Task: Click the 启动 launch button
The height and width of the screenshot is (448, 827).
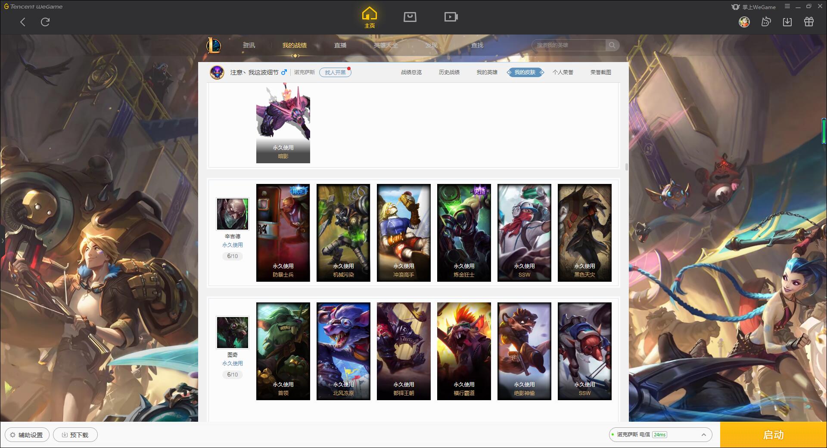Action: 774,435
